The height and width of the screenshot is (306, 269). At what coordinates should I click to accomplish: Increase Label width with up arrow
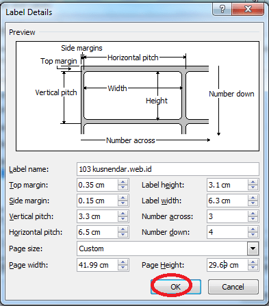(x=253, y=198)
